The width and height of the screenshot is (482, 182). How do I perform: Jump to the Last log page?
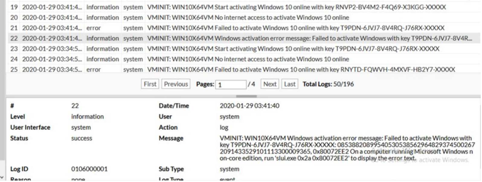(x=290, y=84)
